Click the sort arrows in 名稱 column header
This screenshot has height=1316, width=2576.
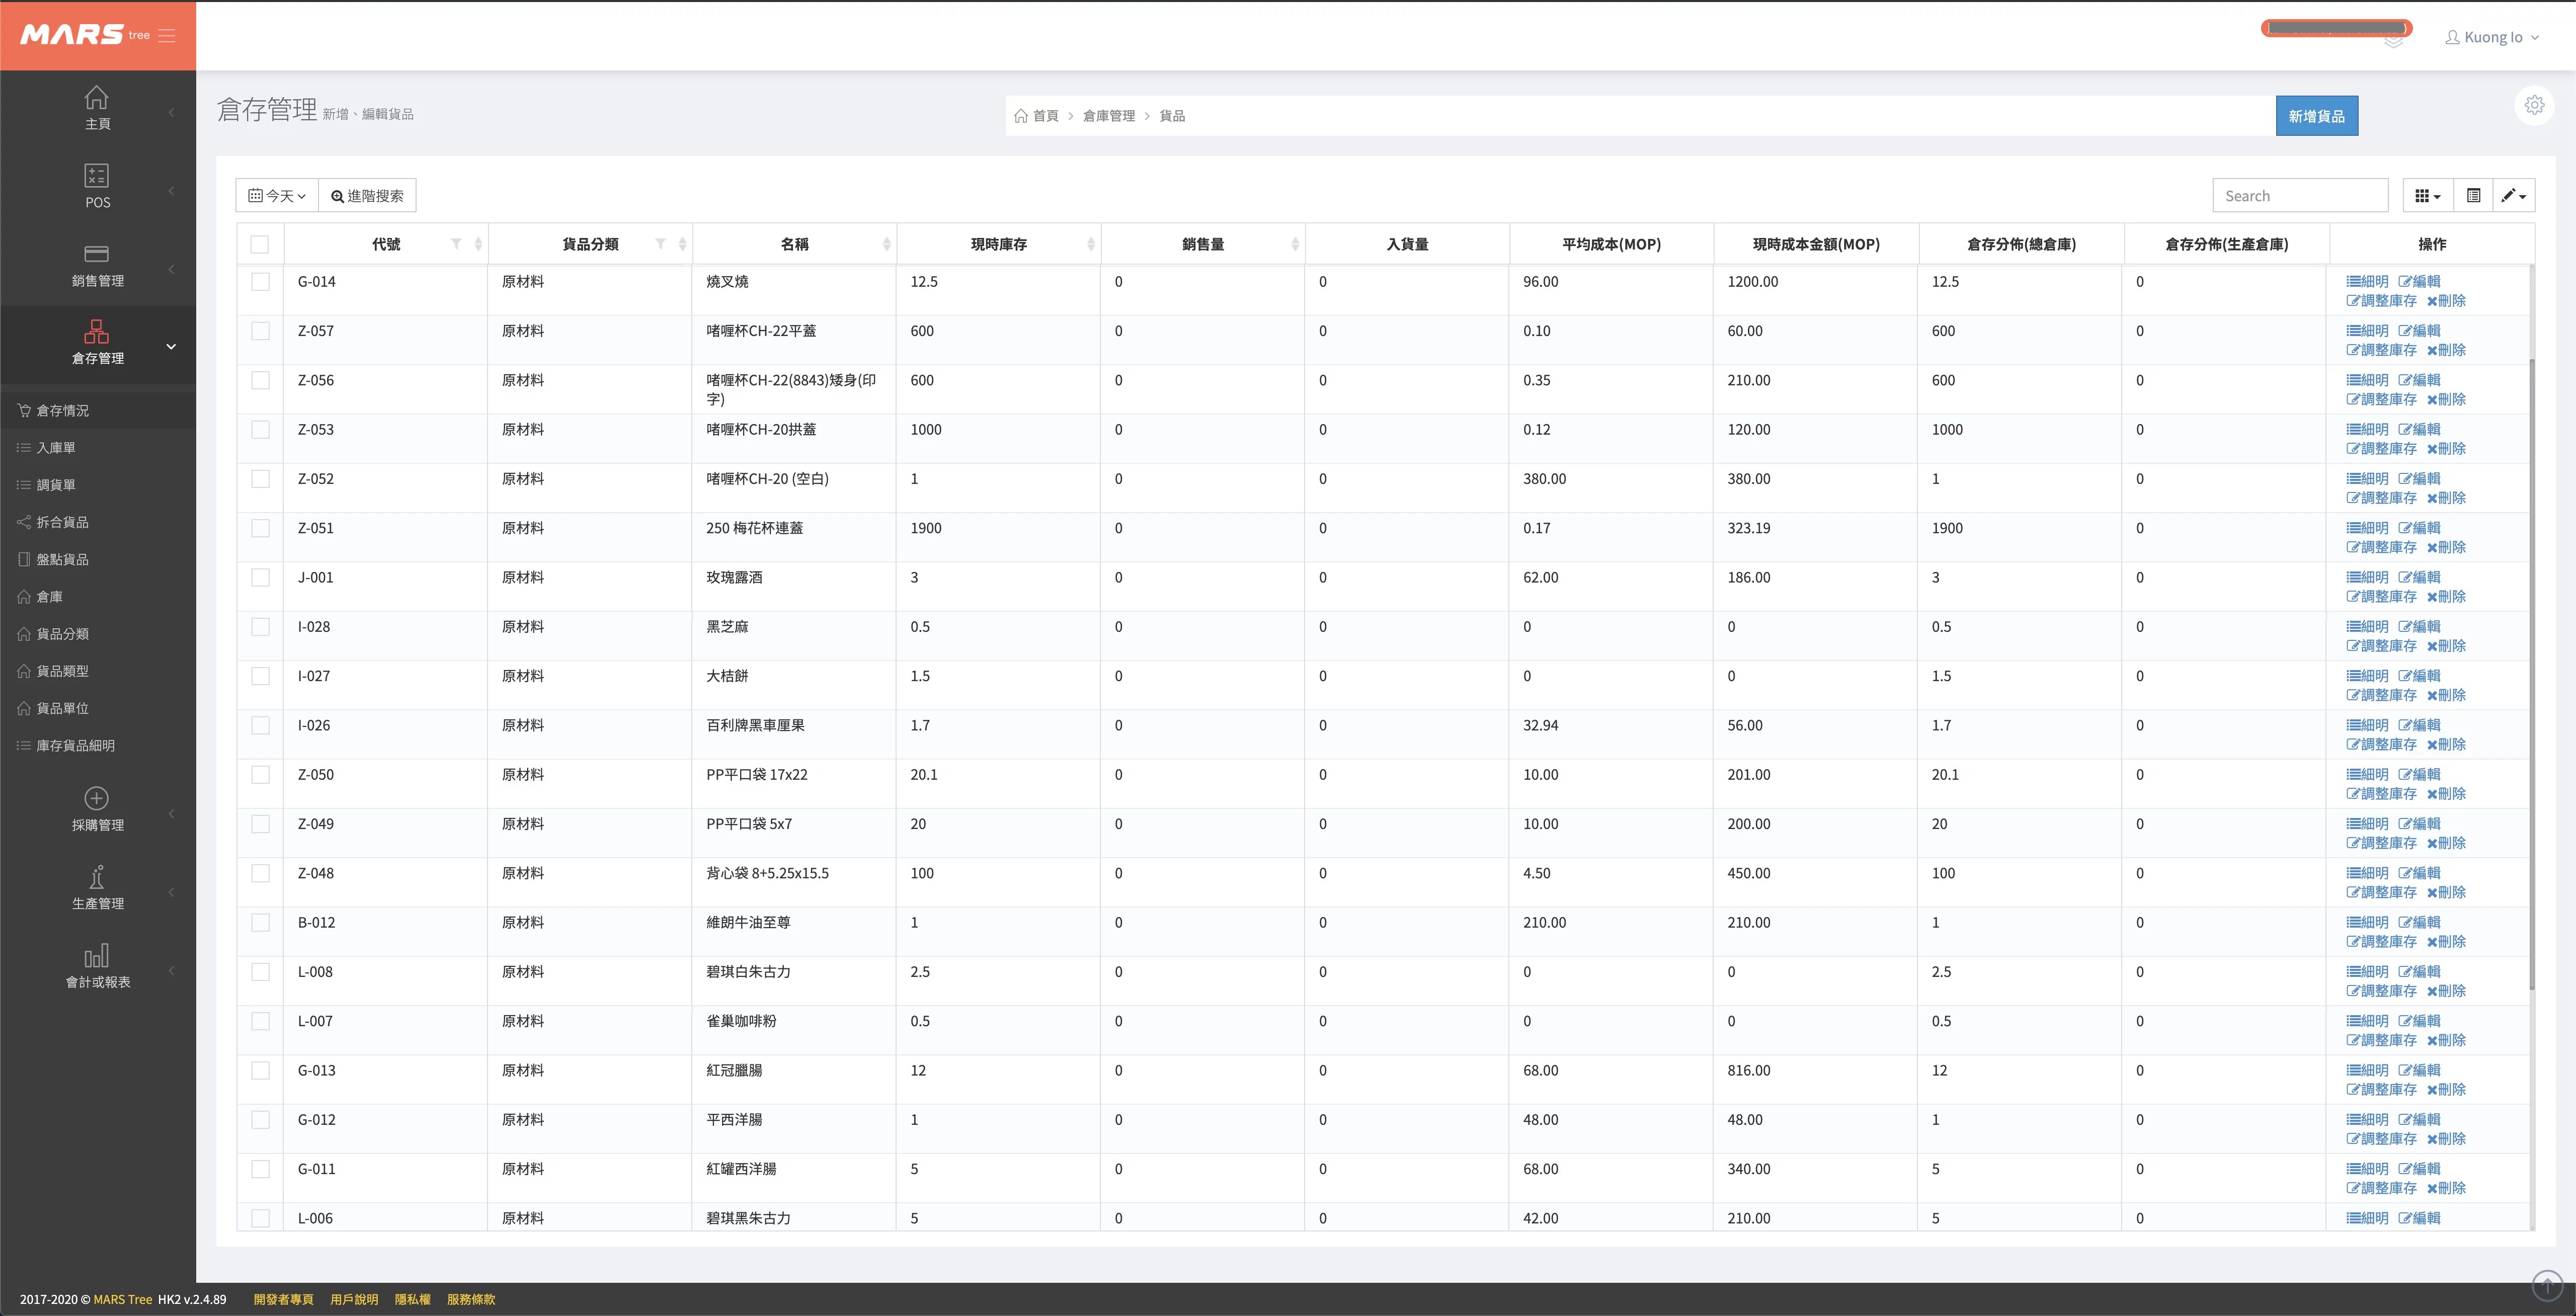point(887,244)
